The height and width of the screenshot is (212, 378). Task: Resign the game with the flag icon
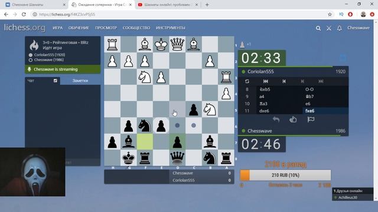point(311,119)
